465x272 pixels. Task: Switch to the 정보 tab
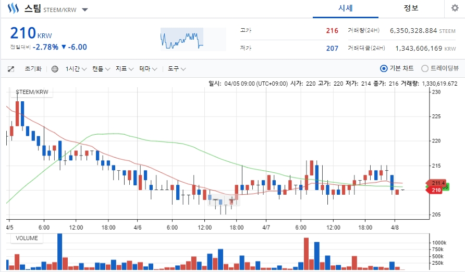411,8
